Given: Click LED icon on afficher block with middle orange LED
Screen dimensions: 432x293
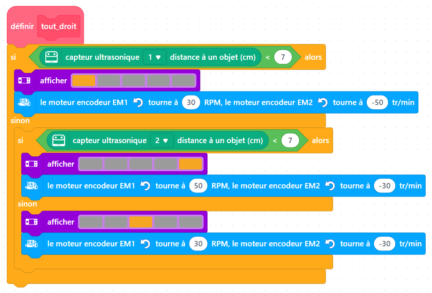Looking at the screenshot, I should click(31, 222).
